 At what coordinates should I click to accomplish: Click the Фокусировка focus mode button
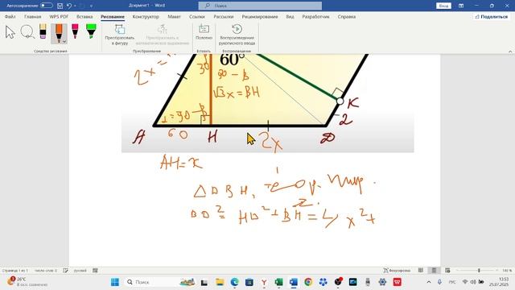pyautogui.click(x=397, y=271)
